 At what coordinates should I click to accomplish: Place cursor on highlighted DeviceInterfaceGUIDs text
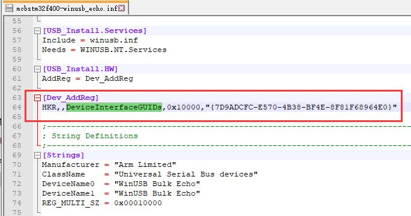(114, 107)
